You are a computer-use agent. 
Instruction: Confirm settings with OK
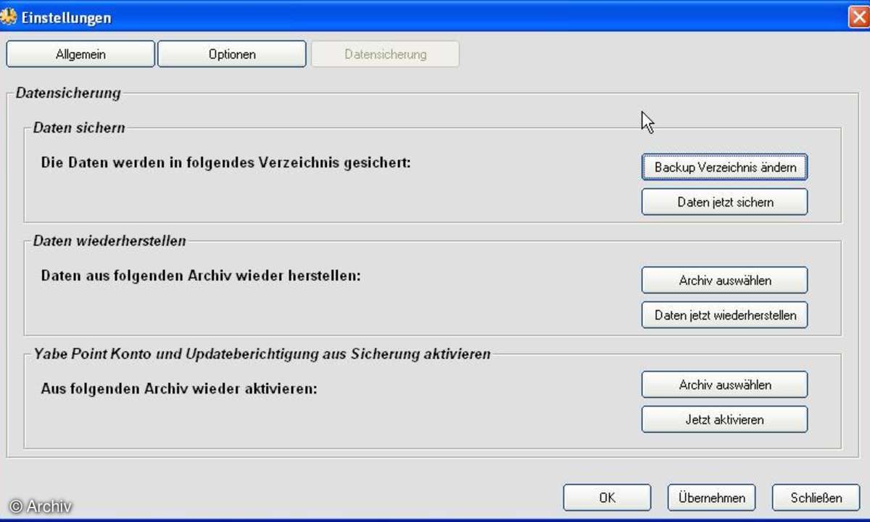click(607, 498)
